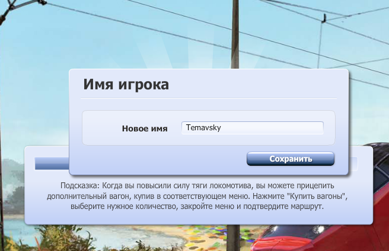Click the wire clamp on upper-right cable
Viewport: 389px width, 251px height.
coord(324,18)
